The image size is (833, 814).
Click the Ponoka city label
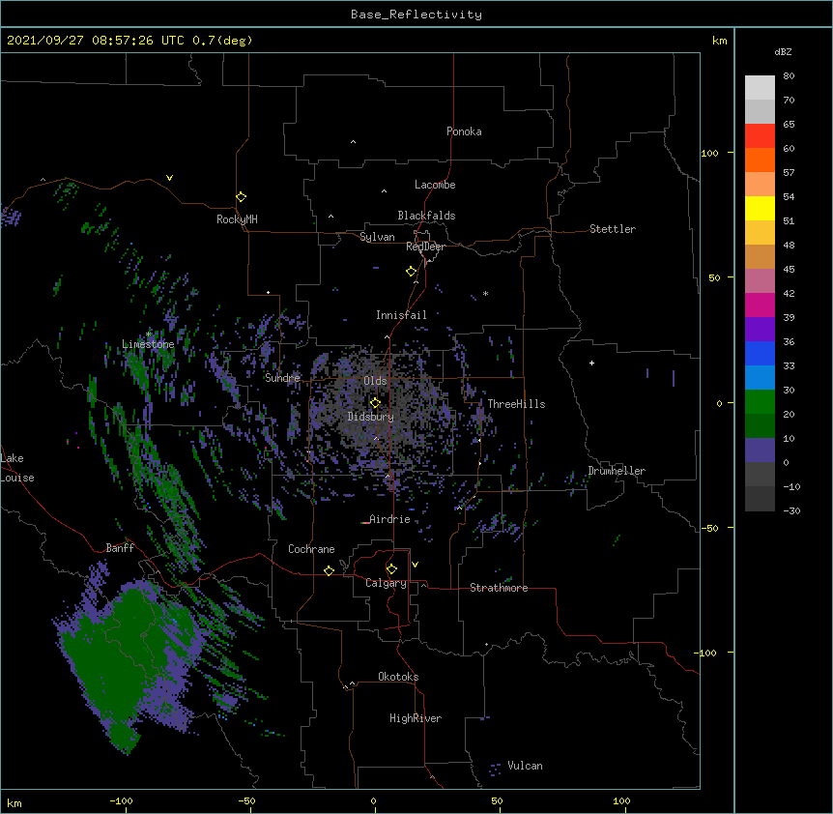[464, 131]
